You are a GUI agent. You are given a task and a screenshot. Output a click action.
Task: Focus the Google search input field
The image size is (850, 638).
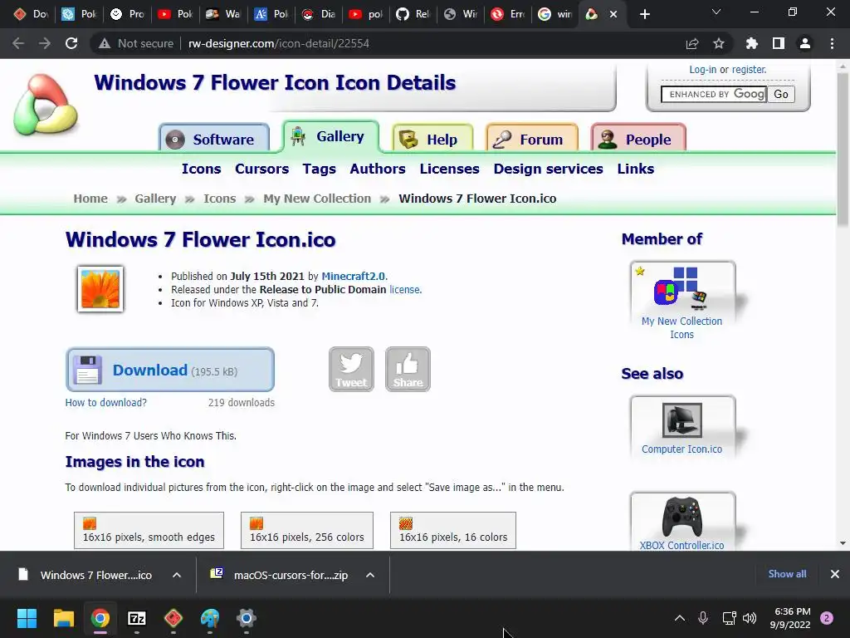tap(713, 95)
